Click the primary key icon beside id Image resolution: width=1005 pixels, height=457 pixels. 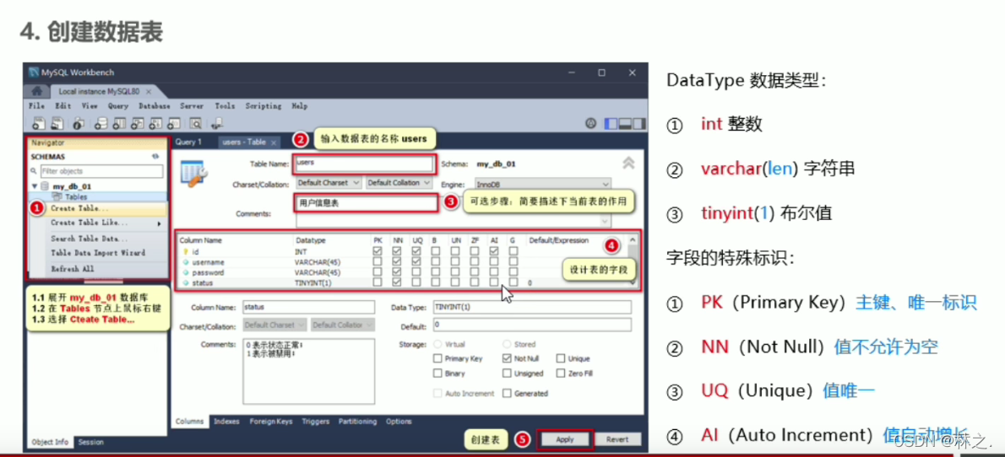pos(185,252)
